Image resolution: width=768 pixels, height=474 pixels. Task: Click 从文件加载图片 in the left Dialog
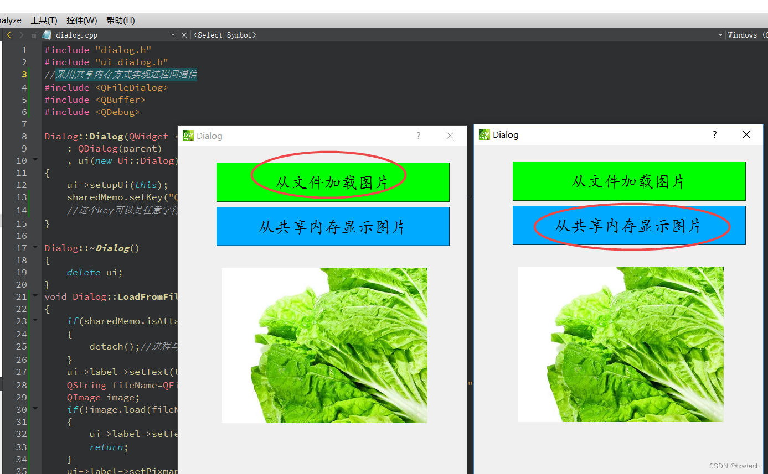[333, 182]
